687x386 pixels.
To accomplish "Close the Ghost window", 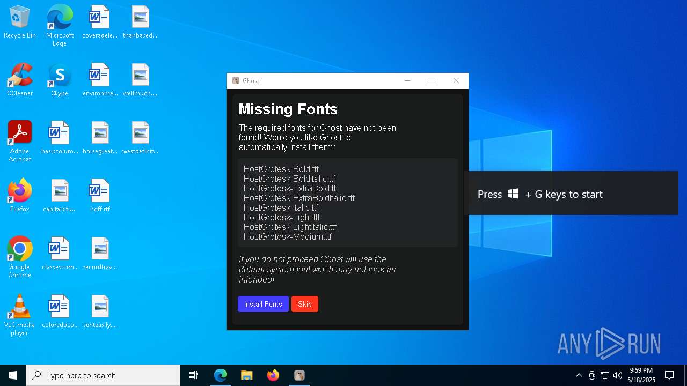I will click(456, 81).
